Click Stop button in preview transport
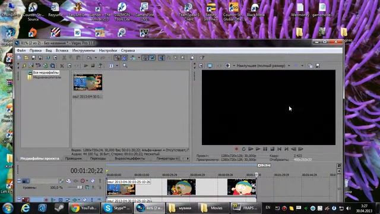The image size is (380, 214). tap(272, 149)
